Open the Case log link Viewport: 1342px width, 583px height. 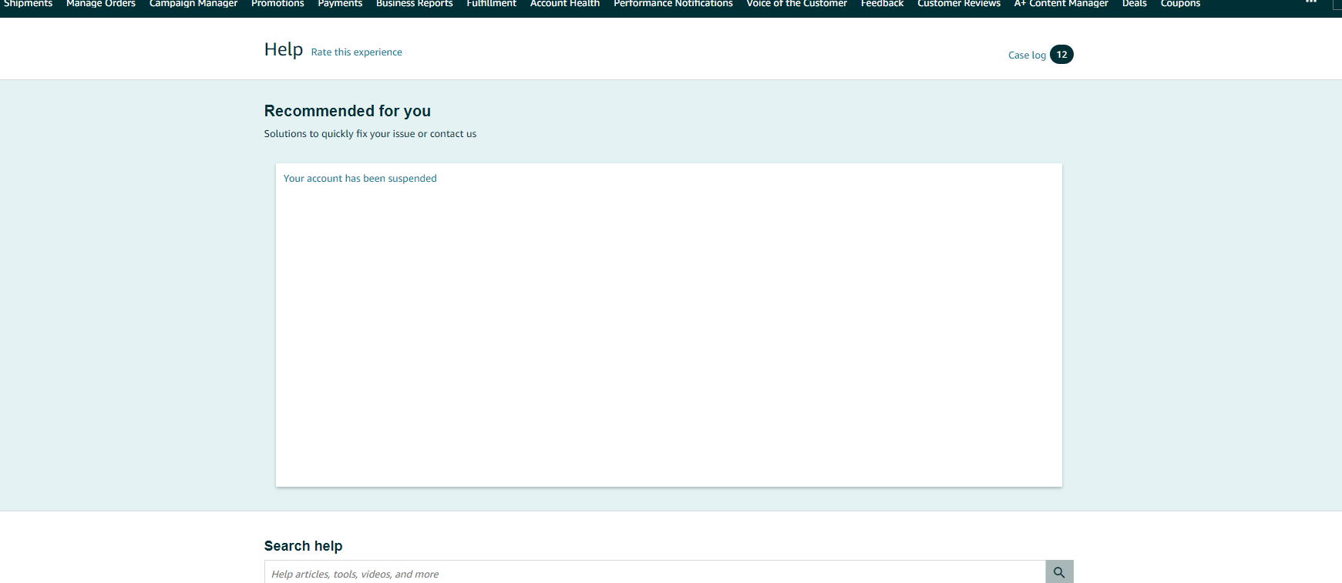tap(1026, 55)
